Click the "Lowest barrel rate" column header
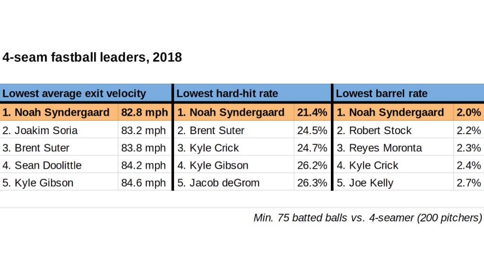484x272 pixels. click(381, 93)
